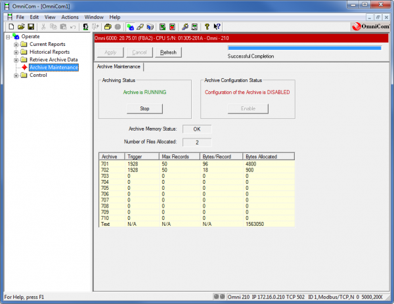Expand the Historical Reports folder node
This screenshot has height=304, width=394.
(x=16, y=52)
